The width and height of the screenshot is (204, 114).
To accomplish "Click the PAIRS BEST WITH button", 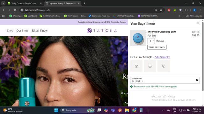I will (157, 47).
